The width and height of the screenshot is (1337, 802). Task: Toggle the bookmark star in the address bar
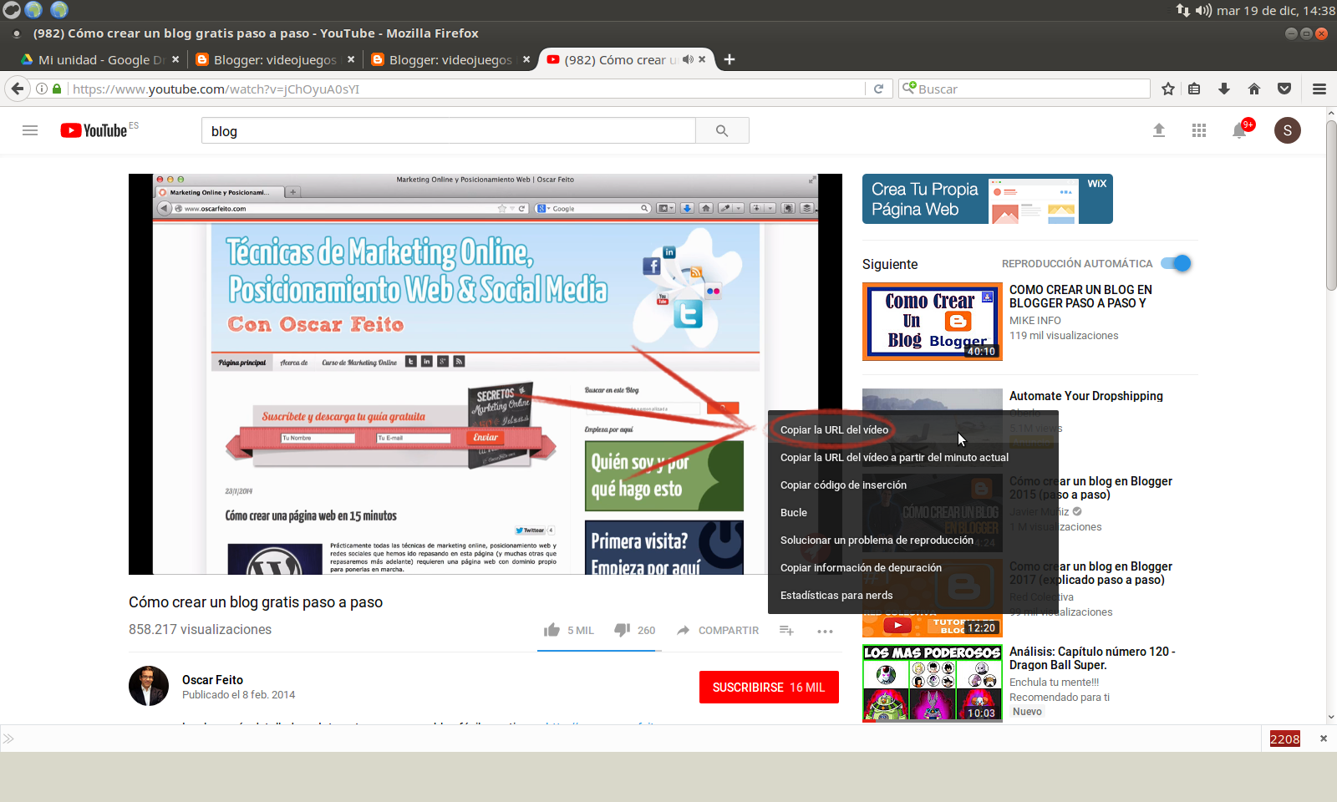pyautogui.click(x=1167, y=88)
